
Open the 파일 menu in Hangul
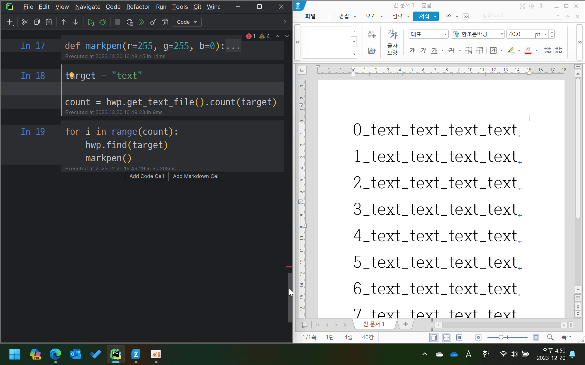[310, 16]
